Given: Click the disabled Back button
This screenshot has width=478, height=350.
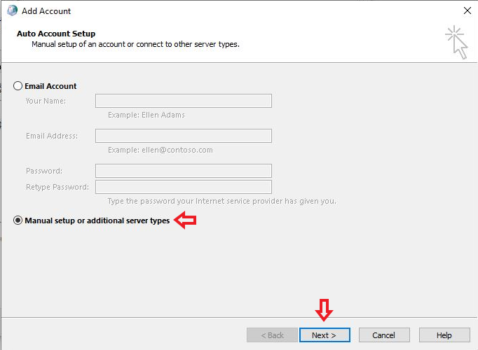Looking at the screenshot, I should tap(272, 335).
